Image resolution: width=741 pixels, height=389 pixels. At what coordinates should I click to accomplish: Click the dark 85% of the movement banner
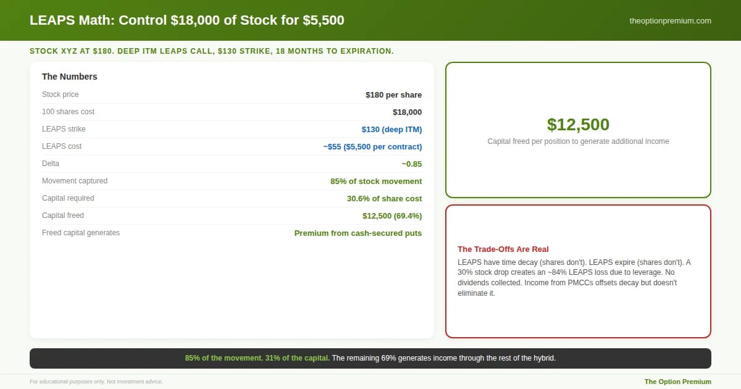pyautogui.click(x=371, y=358)
